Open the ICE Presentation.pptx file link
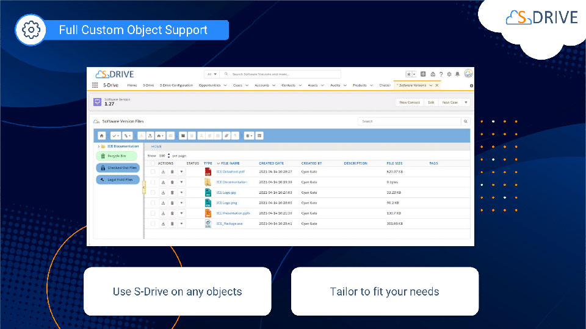Screen dimensions: 586x329 coord(233,213)
